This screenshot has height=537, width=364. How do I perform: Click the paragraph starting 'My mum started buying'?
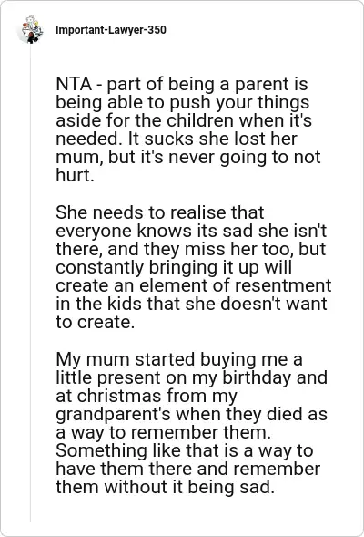click(191, 423)
